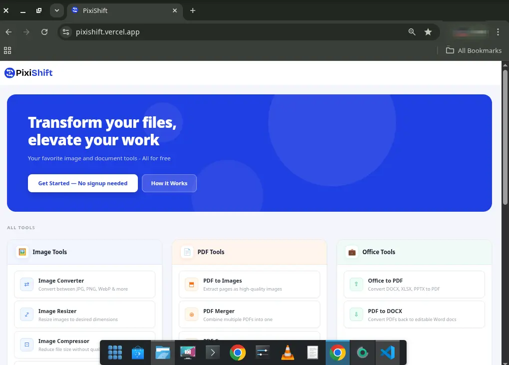The width and height of the screenshot is (509, 365).
Task: Click the zoom magnifier icon in address bar
Action: 412,32
